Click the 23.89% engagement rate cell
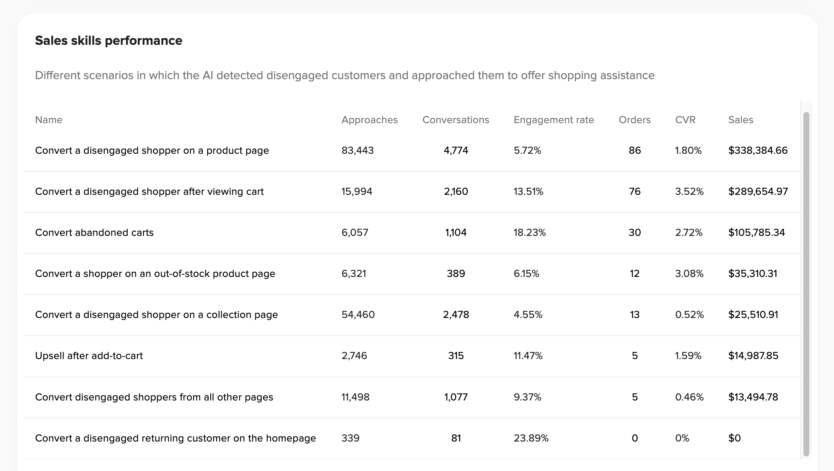The image size is (834, 471). pos(531,438)
